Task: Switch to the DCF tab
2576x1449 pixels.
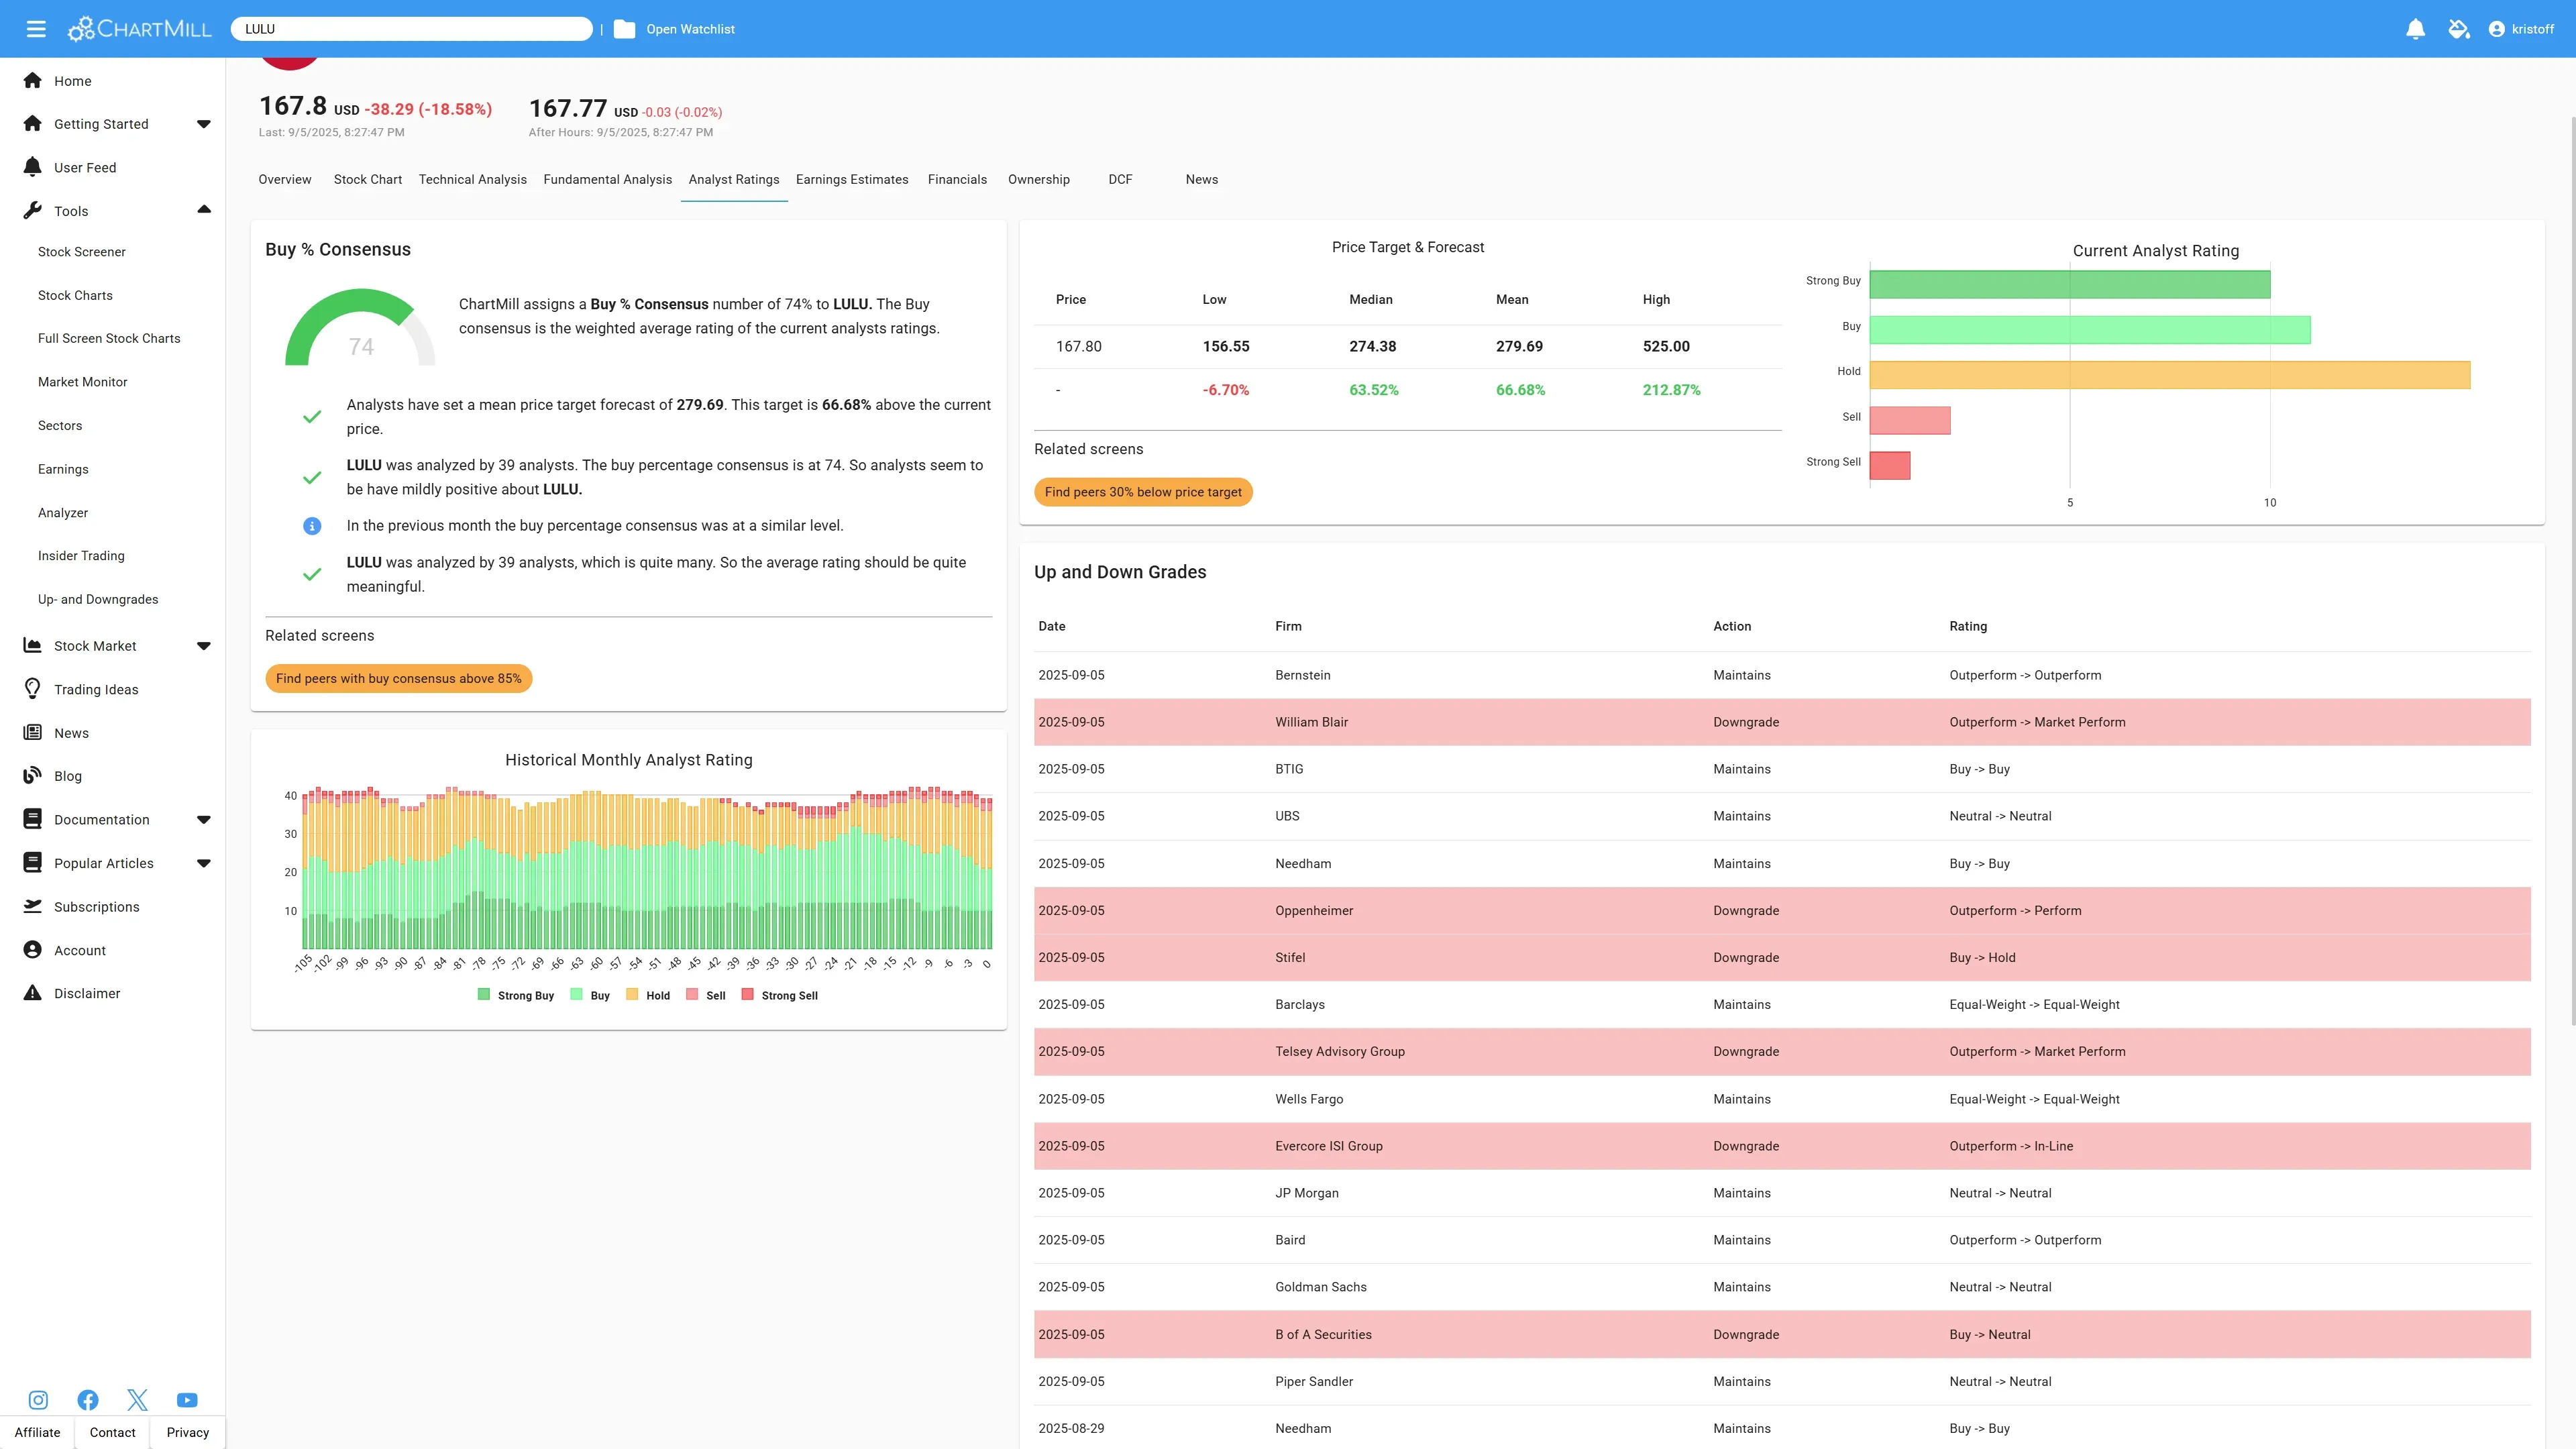Action: (x=1120, y=180)
